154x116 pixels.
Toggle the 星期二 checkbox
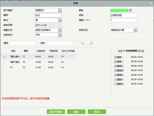click(x=115, y=62)
